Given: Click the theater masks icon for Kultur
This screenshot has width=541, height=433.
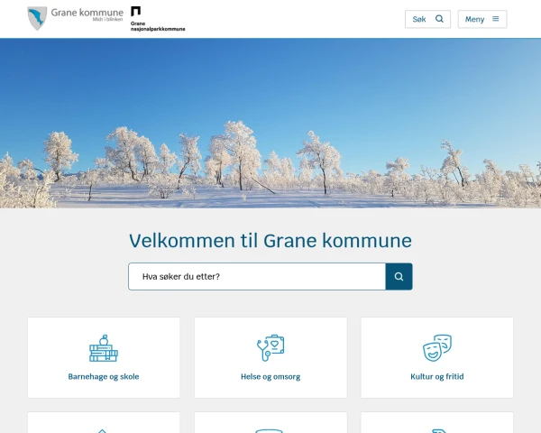Looking at the screenshot, I should pyautogui.click(x=437, y=347).
